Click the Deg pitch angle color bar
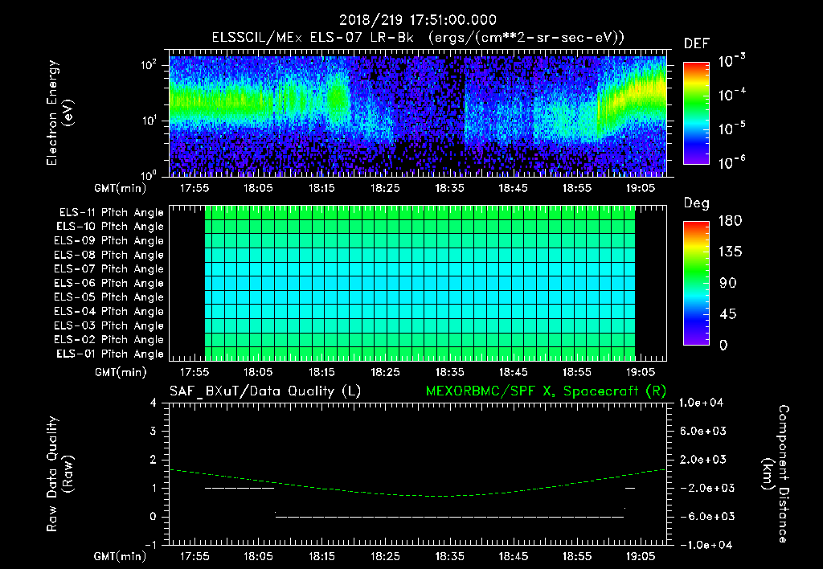This screenshot has height=569, width=823. pyautogui.click(x=696, y=283)
